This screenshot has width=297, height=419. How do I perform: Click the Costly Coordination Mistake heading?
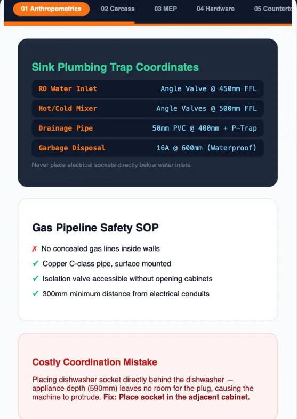[x=94, y=362]
